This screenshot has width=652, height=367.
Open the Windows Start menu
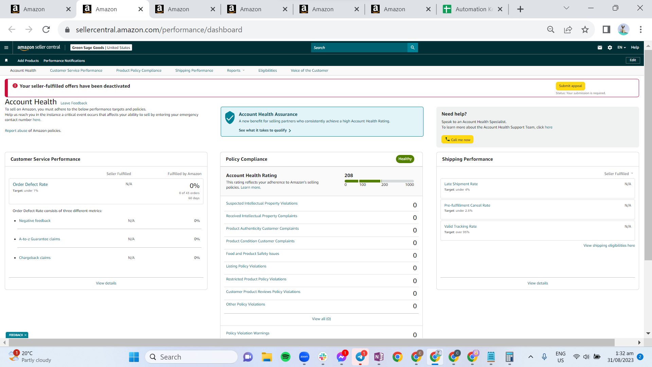134,357
